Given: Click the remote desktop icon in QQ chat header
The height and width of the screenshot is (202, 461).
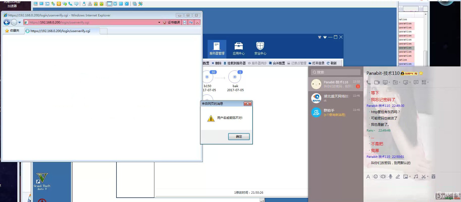Looking at the screenshot, I should pyautogui.click(x=406, y=82).
